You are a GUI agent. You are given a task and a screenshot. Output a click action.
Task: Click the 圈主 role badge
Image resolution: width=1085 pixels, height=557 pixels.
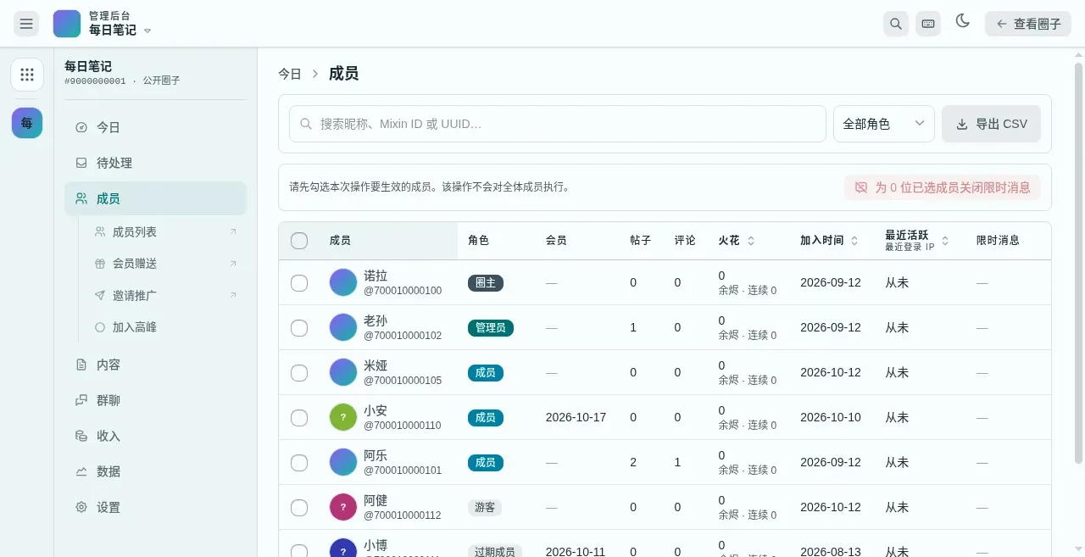point(486,283)
